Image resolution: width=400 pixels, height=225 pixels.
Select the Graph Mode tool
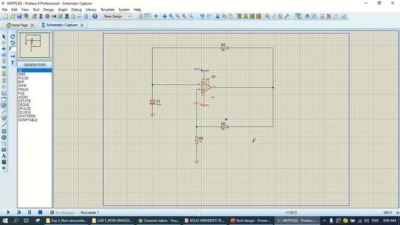coord(4,93)
